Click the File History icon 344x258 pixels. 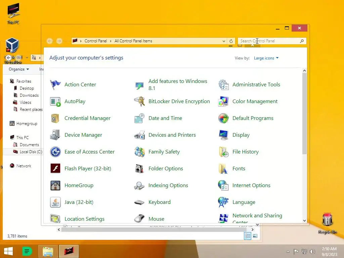[223, 152]
